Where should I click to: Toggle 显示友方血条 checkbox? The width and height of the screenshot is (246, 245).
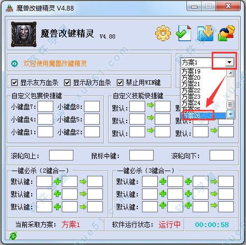point(14,82)
